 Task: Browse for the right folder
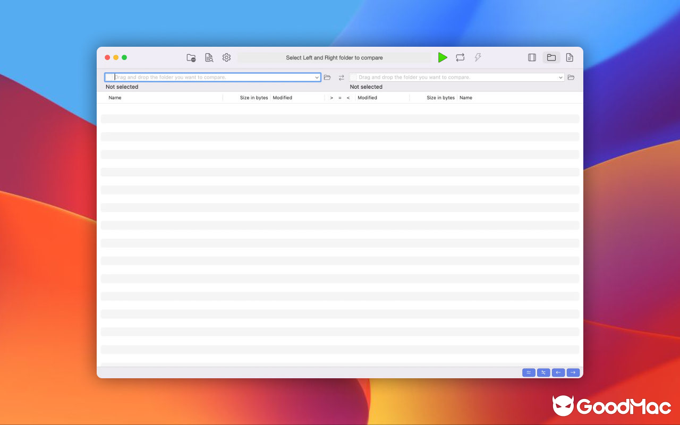coord(571,77)
